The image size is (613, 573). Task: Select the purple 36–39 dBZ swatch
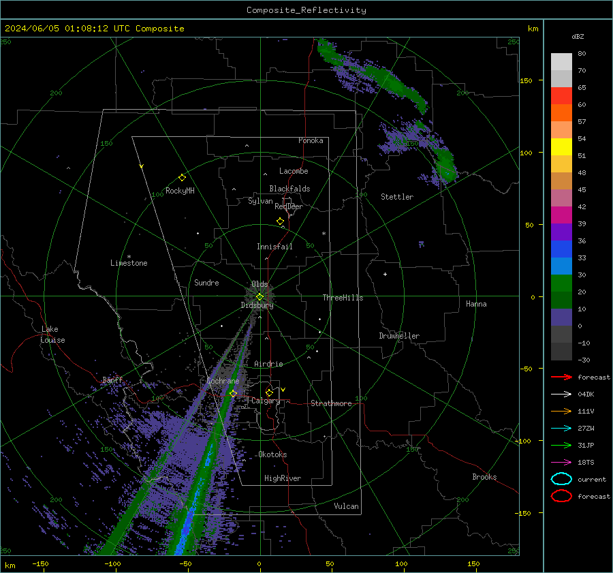561,232
